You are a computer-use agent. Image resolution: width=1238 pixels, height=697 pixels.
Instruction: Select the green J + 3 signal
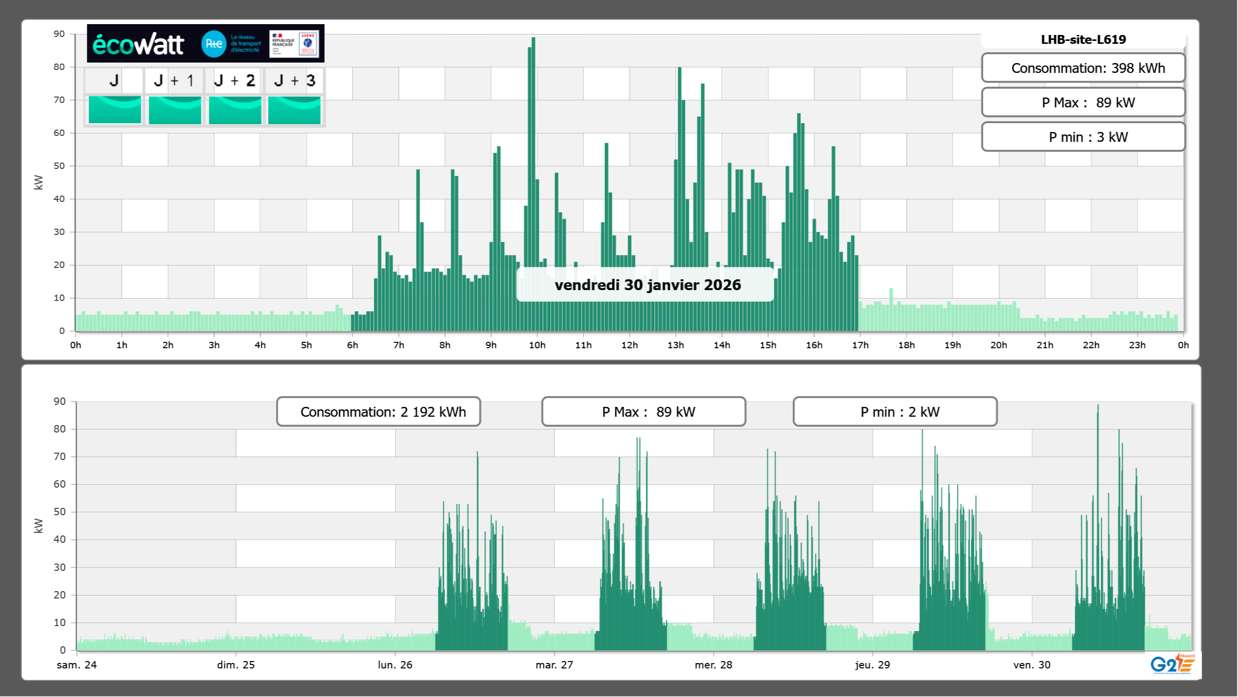[294, 110]
